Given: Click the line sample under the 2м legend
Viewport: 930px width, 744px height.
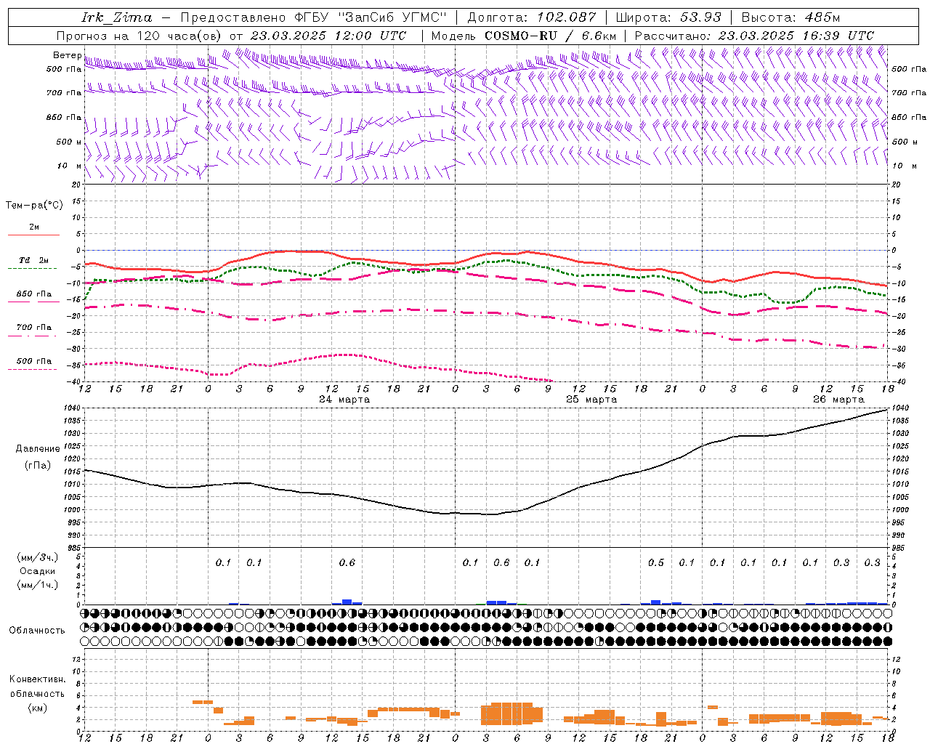Looking at the screenshot, I should coord(33,235).
